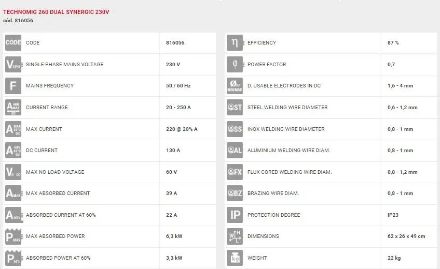The image size is (440, 269).
Task: Select the CURRENT RANGE label
Action: 47,108
